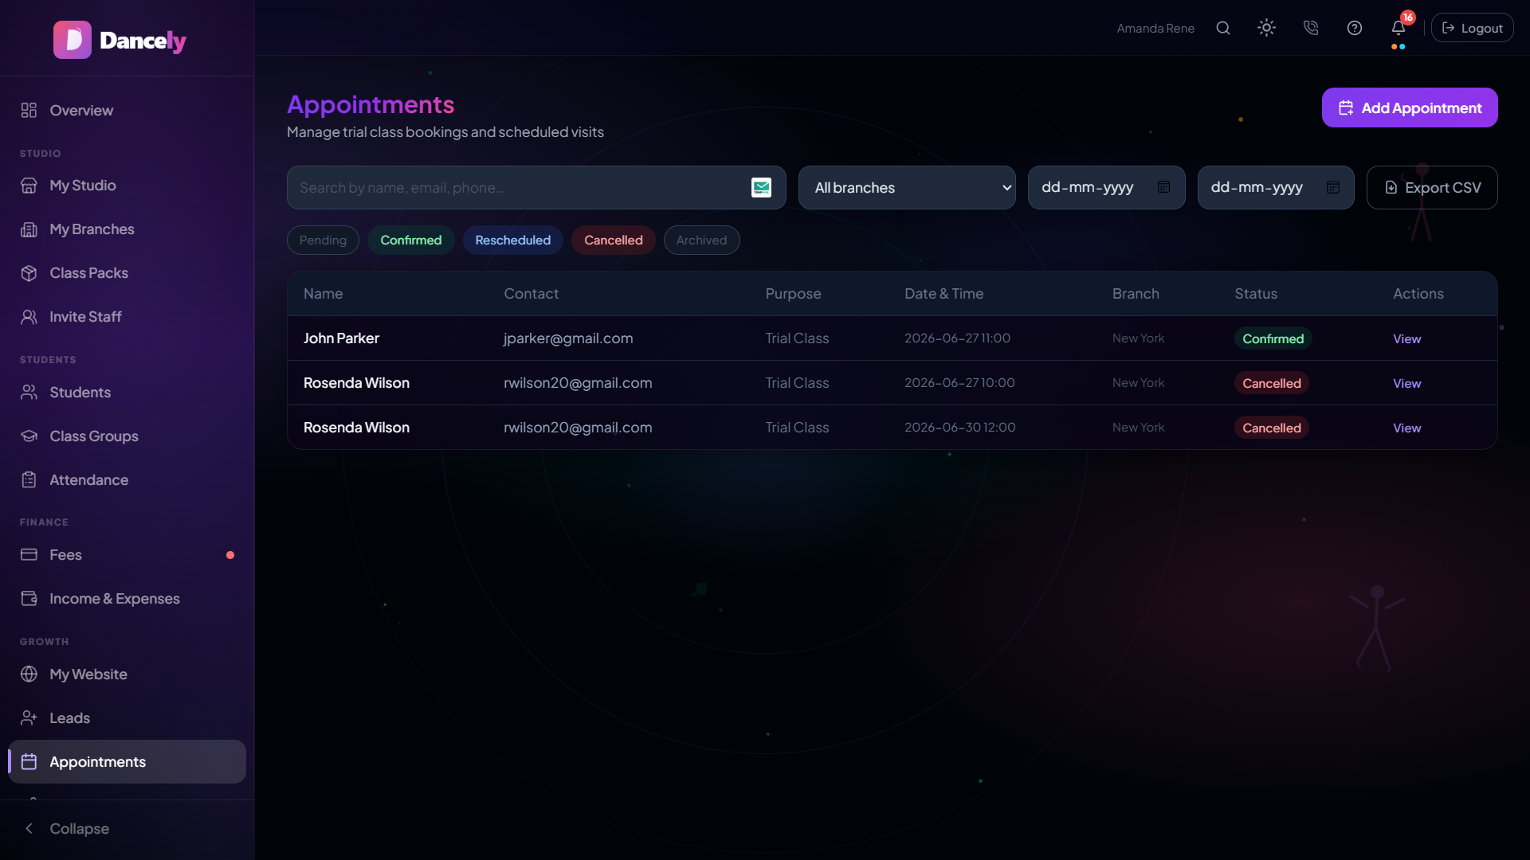Screen dimensions: 1530x860
Task: Toggle the Cancelled status filter chip
Action: pos(613,240)
